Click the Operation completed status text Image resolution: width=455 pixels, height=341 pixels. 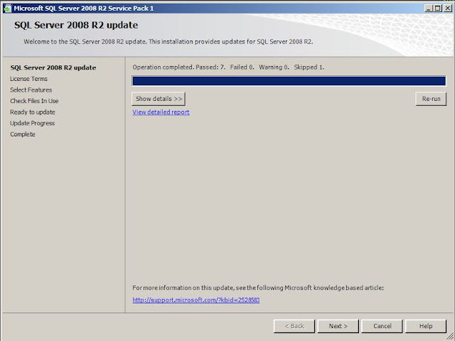pos(228,67)
